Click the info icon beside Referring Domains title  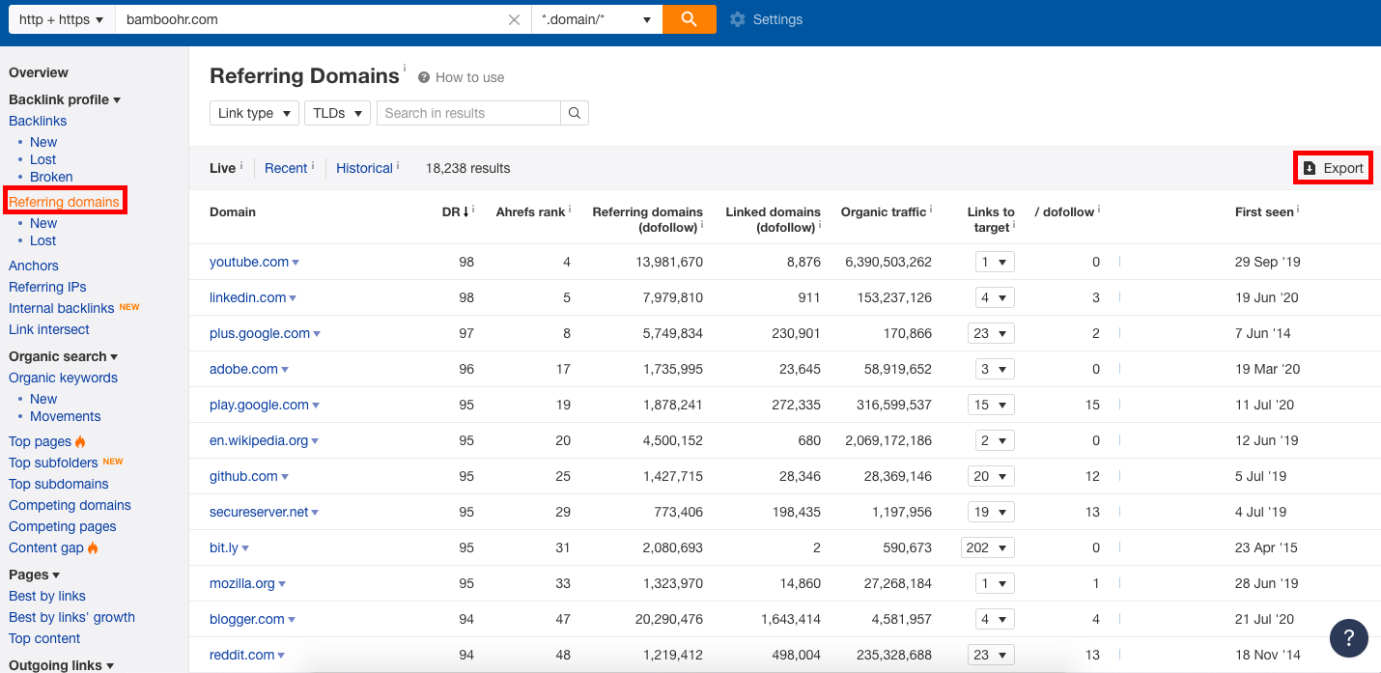405,69
